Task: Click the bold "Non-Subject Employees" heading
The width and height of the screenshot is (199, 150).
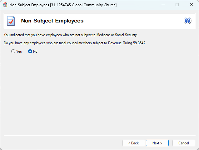Action: click(52, 21)
